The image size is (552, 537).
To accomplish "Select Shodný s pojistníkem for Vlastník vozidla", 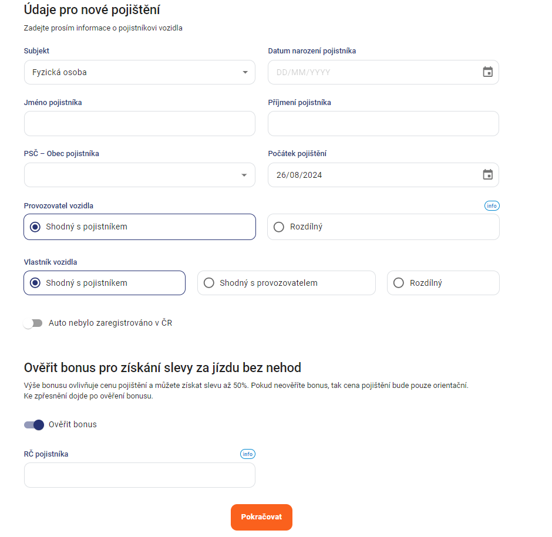I will click(105, 283).
